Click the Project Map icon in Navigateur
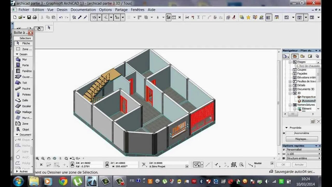Screen dimensions: 332x187 pyautogui.click(x=295, y=56)
